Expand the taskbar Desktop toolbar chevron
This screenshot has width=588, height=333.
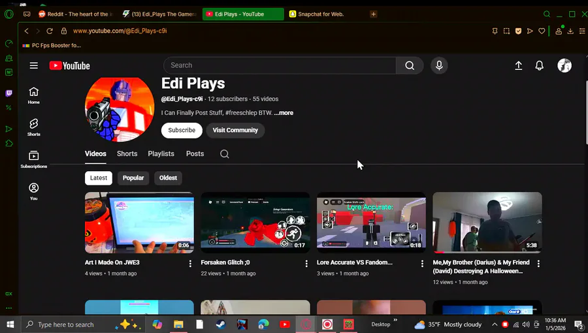point(395,320)
